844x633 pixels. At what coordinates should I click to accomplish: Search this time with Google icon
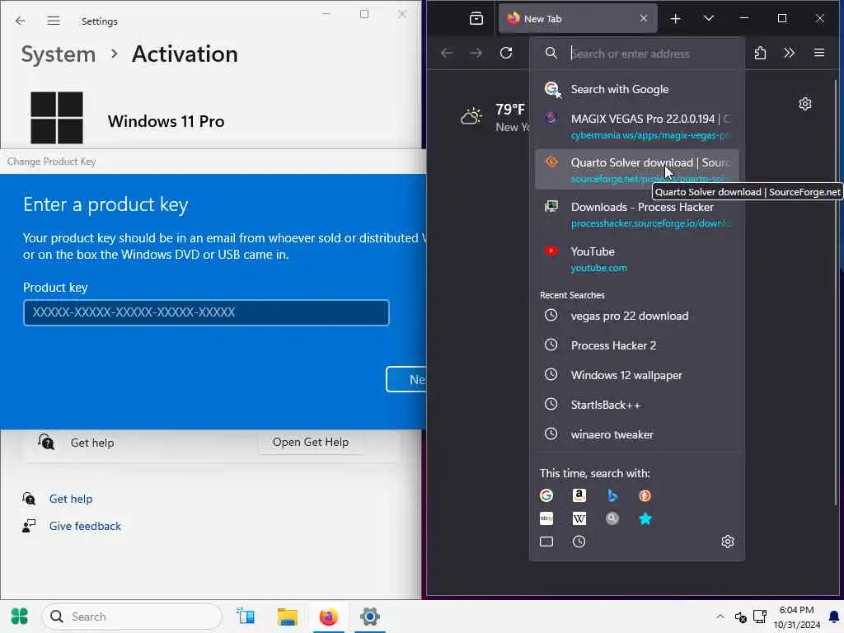pyautogui.click(x=546, y=495)
